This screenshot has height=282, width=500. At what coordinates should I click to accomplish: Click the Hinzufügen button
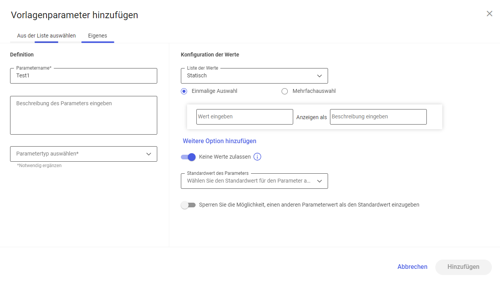[464, 267]
